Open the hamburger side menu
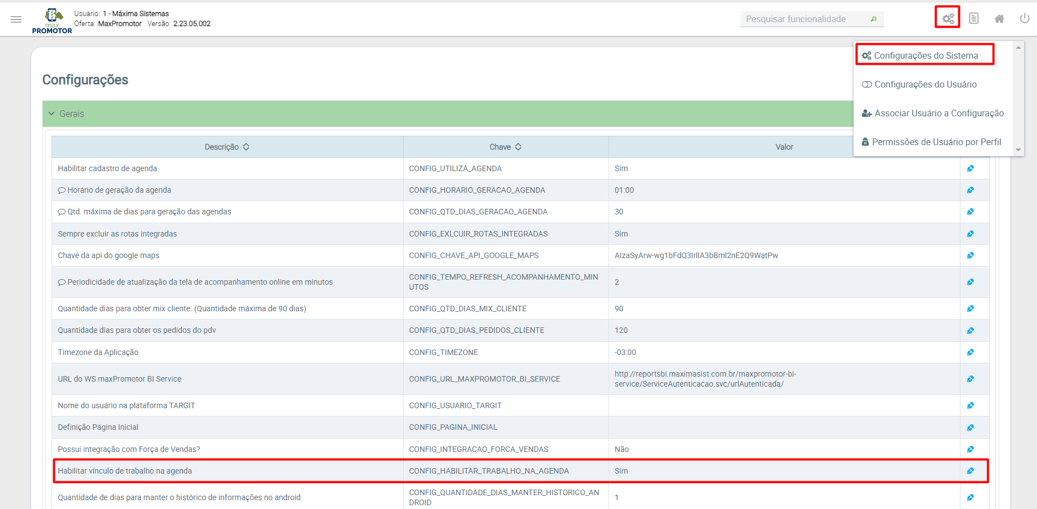Screen dimensions: 1037x509 click(x=16, y=19)
